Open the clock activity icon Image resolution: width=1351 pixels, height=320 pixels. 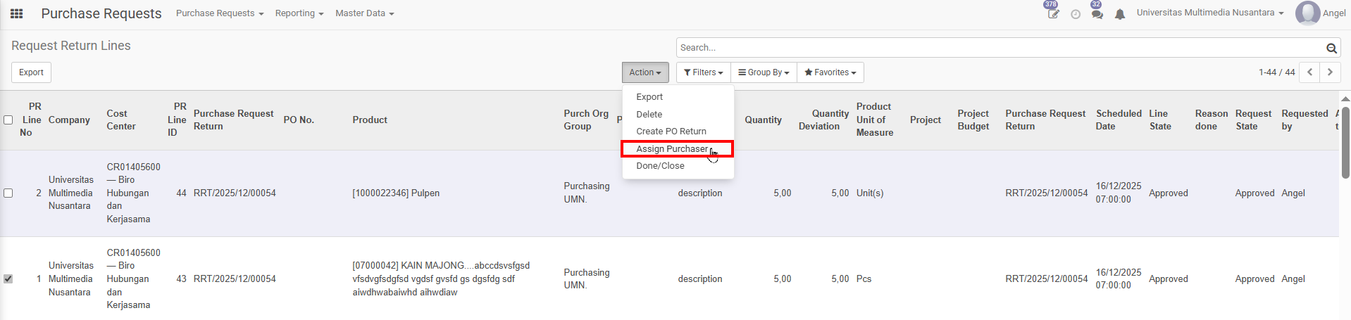[1076, 14]
